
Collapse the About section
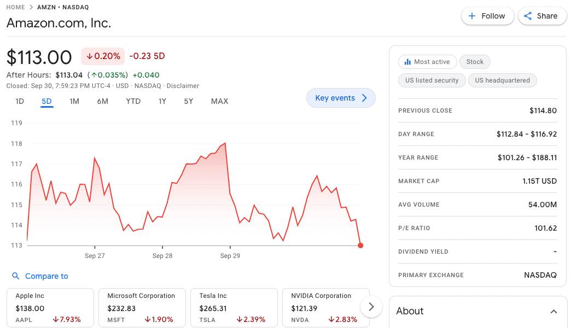pos(553,311)
